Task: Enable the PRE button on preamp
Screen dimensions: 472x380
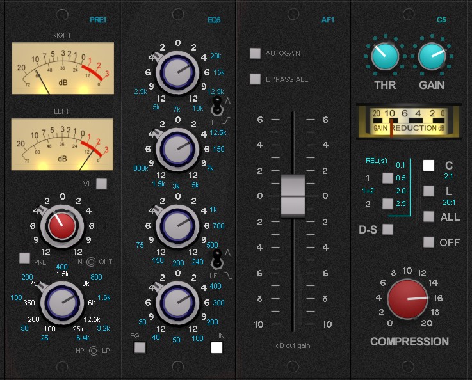Action: pos(25,258)
